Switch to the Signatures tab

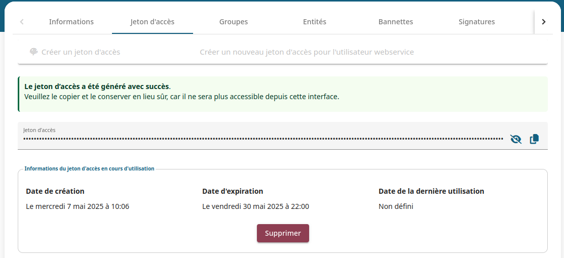(x=477, y=22)
